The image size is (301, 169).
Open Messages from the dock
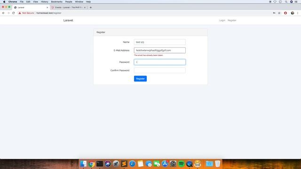click(x=149, y=164)
